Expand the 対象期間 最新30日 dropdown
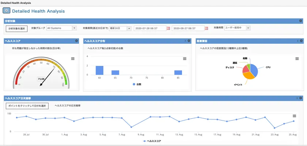Viewport: 307px width, 146px height. [x=129, y=28]
